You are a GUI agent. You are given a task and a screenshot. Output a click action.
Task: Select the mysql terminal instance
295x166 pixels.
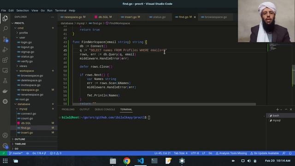coord(281,120)
